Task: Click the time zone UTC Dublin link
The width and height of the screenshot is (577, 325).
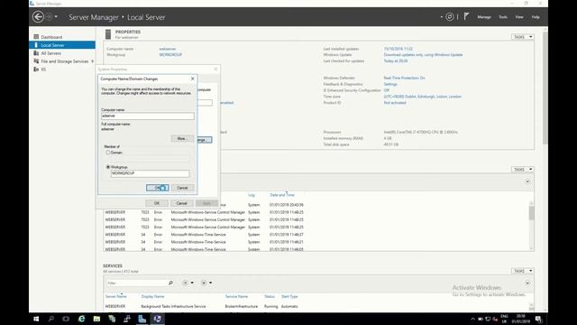Action: click(x=423, y=97)
